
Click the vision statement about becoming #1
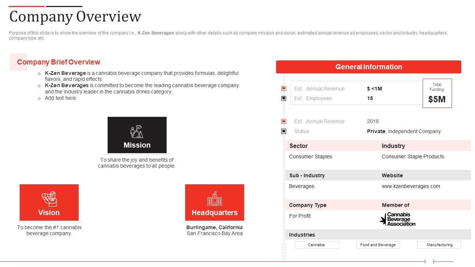pos(49,230)
